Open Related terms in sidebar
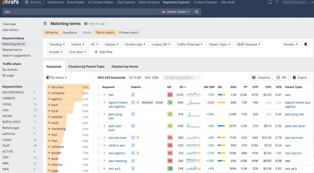 (x=12, y=50)
